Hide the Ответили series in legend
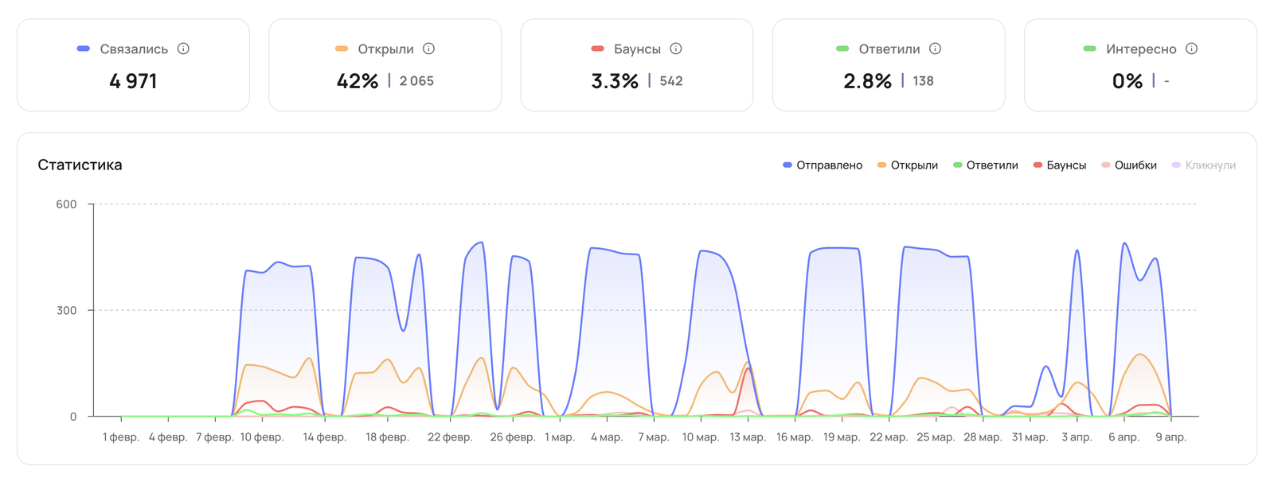This screenshot has width=1274, height=481. coord(986,165)
